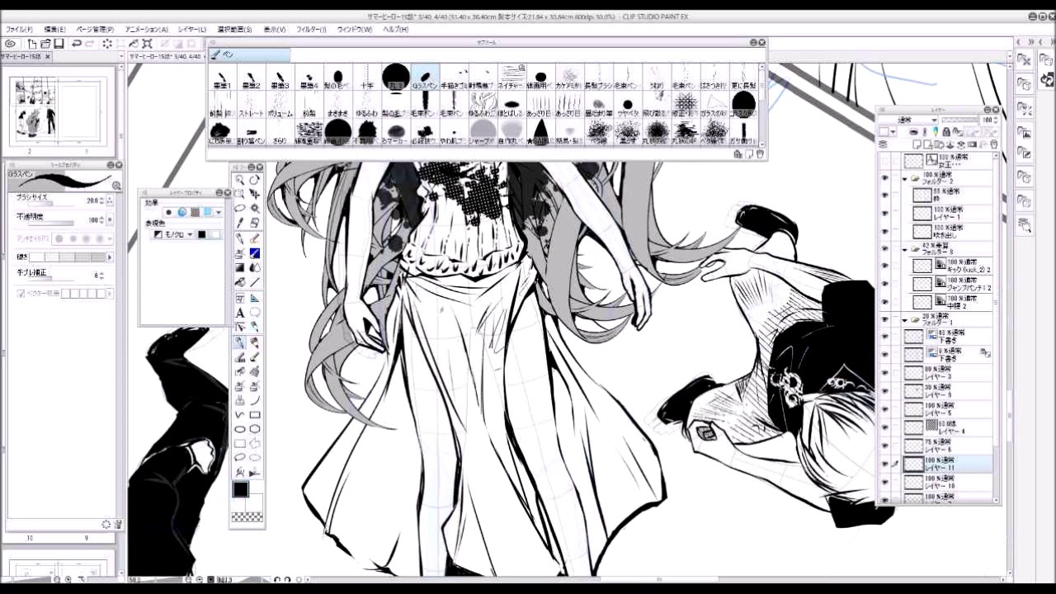Image resolution: width=1056 pixels, height=594 pixels.
Task: Pick the ストレート brush preset
Action: [251, 105]
